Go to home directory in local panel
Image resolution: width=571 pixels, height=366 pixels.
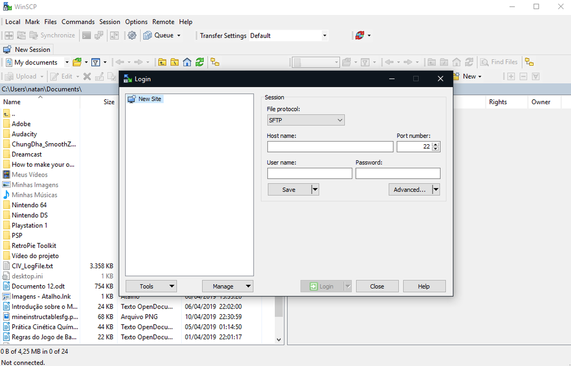tap(187, 62)
